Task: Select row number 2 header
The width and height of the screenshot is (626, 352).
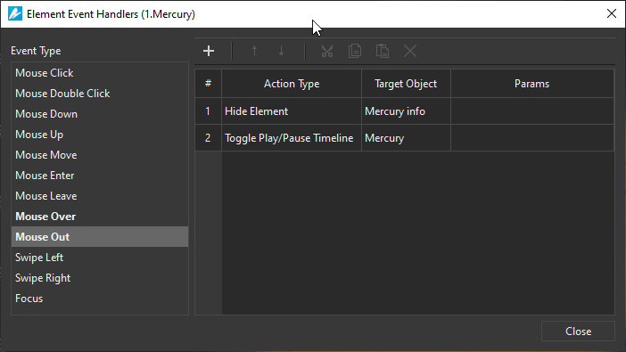Action: [208, 138]
